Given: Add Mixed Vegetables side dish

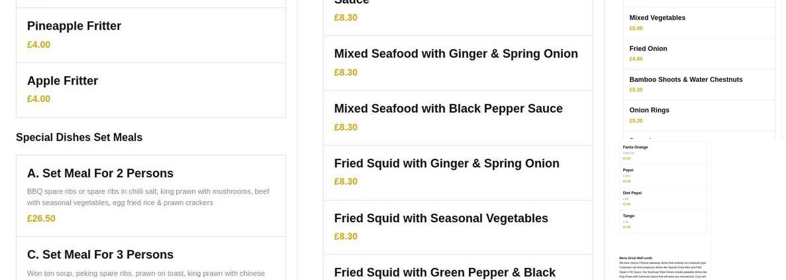Looking at the screenshot, I should (657, 18).
